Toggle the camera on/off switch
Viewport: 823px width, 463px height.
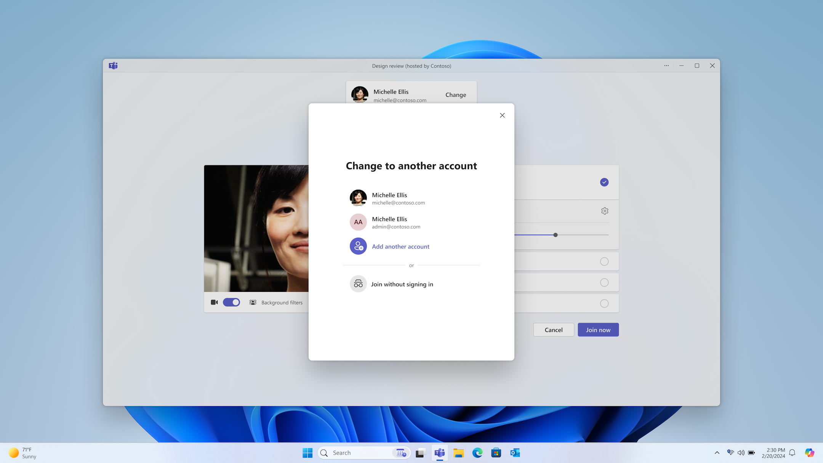[231, 302]
